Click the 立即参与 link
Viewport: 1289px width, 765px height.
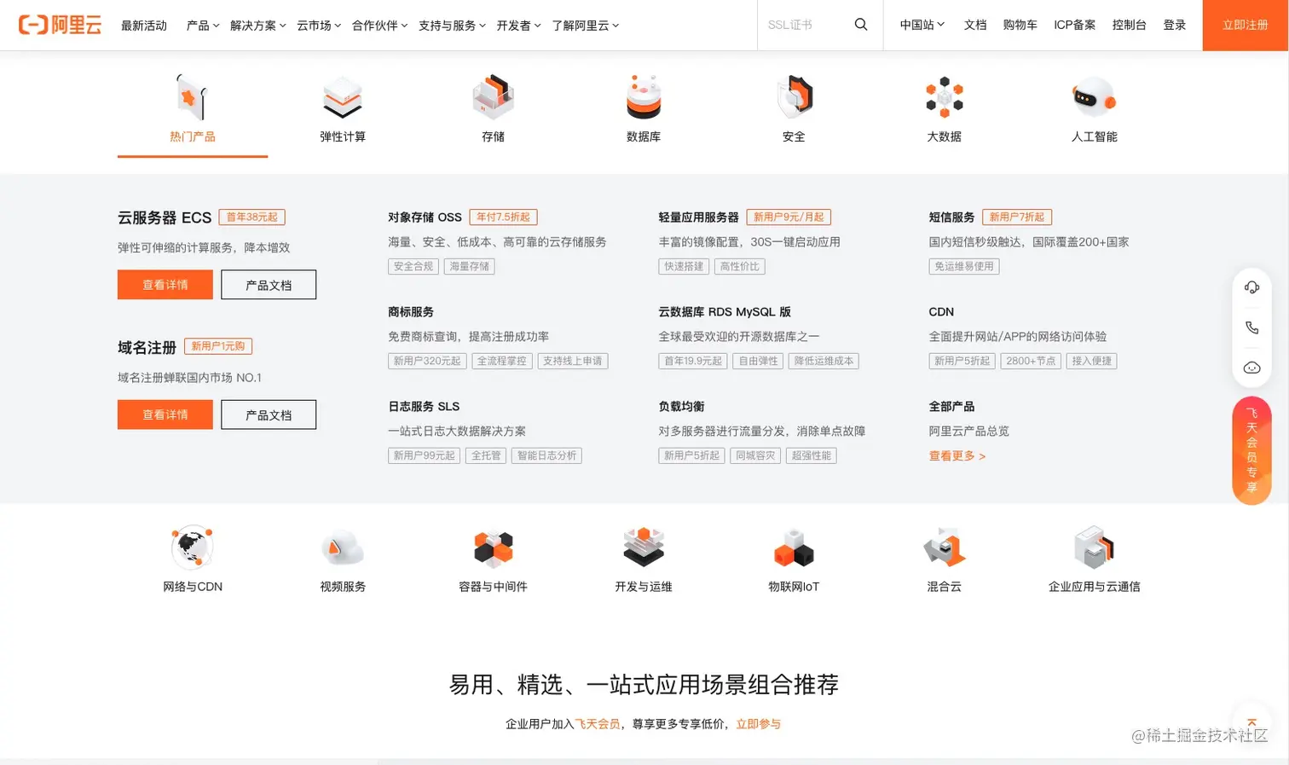759,724
